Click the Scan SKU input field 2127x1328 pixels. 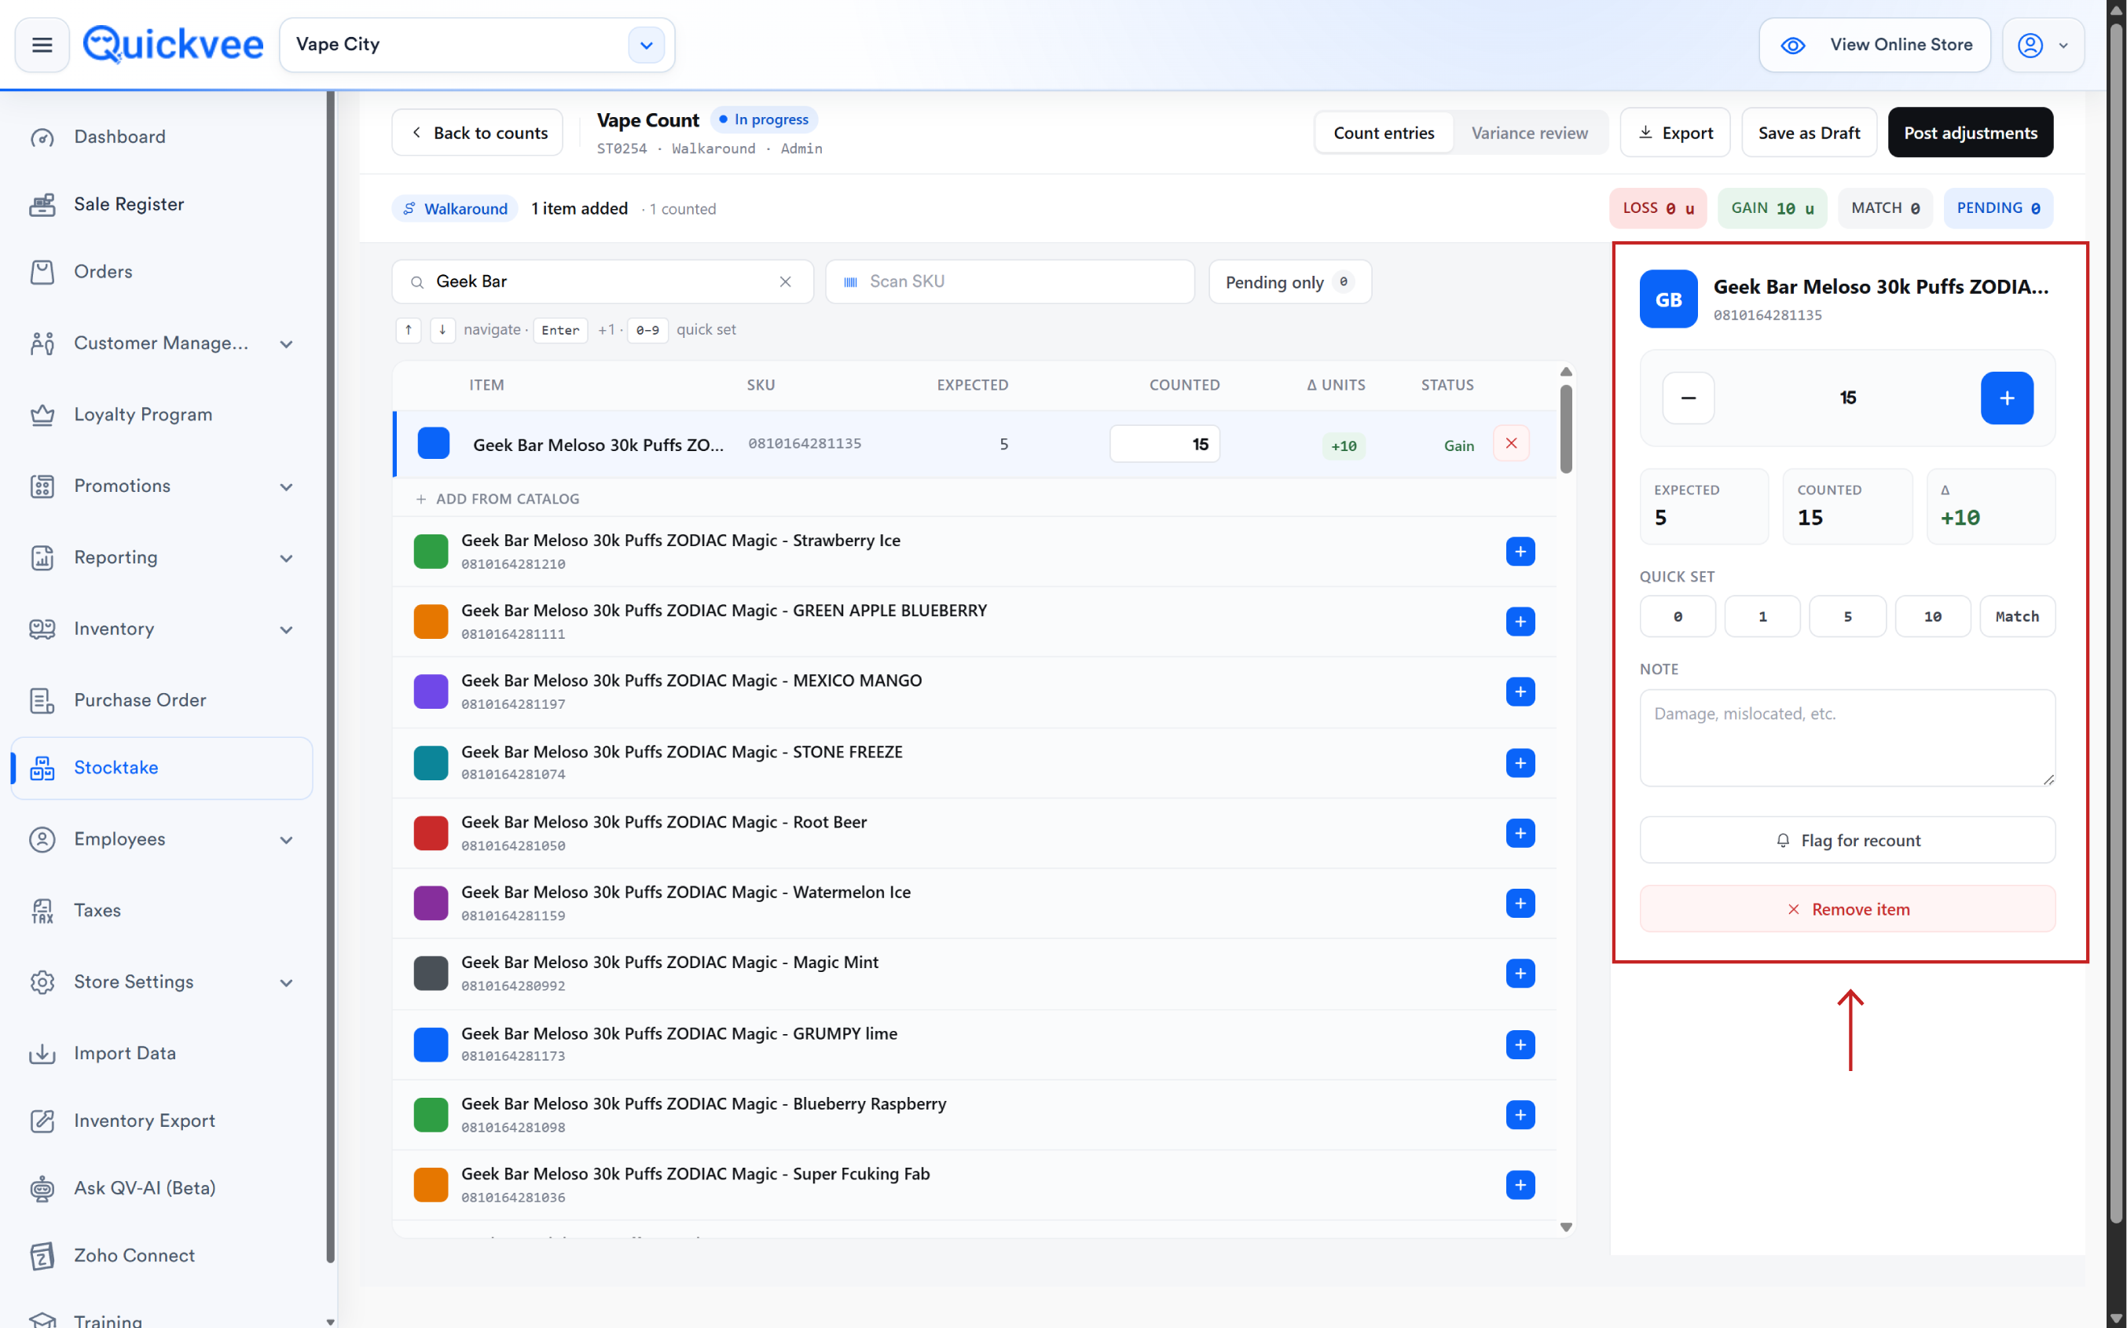[x=1010, y=282]
